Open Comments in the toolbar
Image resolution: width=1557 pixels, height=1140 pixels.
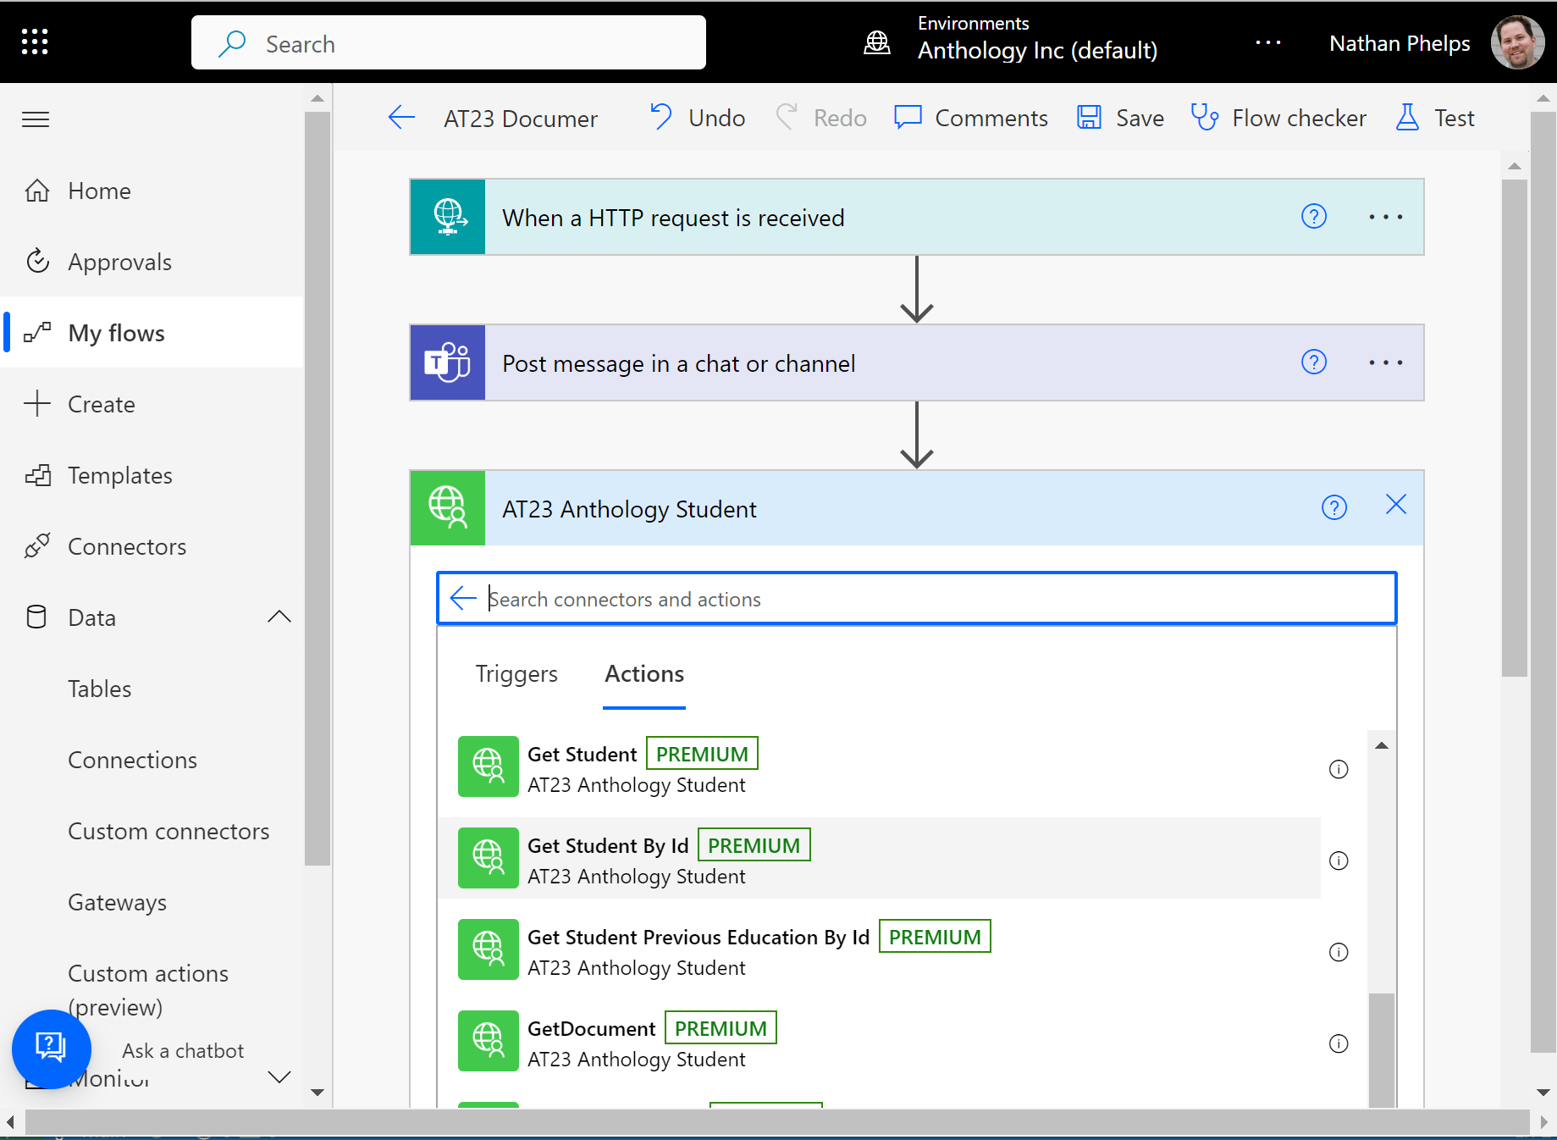point(971,118)
